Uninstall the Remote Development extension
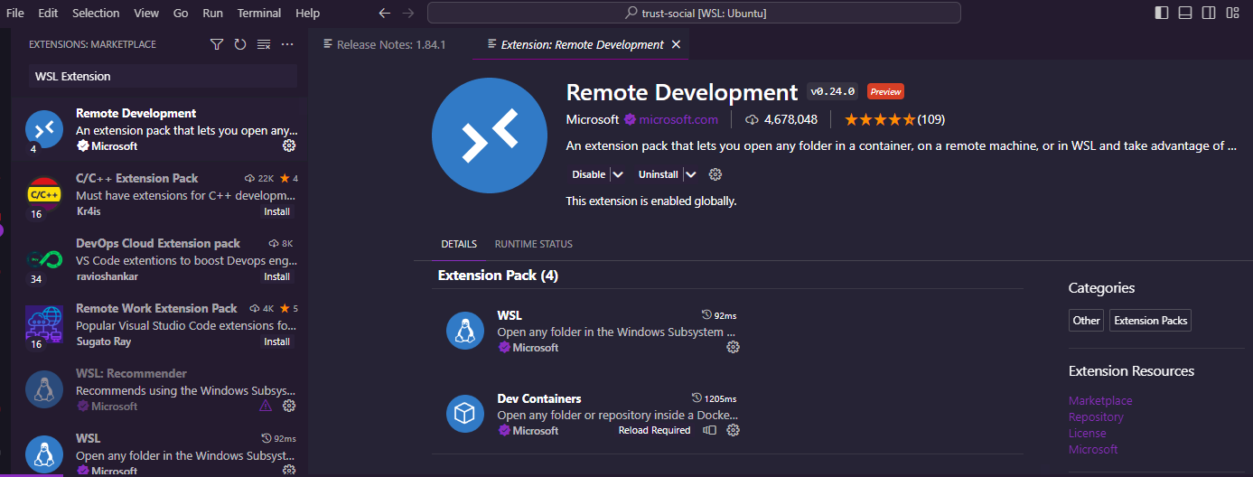This screenshot has height=477, width=1253. click(658, 174)
